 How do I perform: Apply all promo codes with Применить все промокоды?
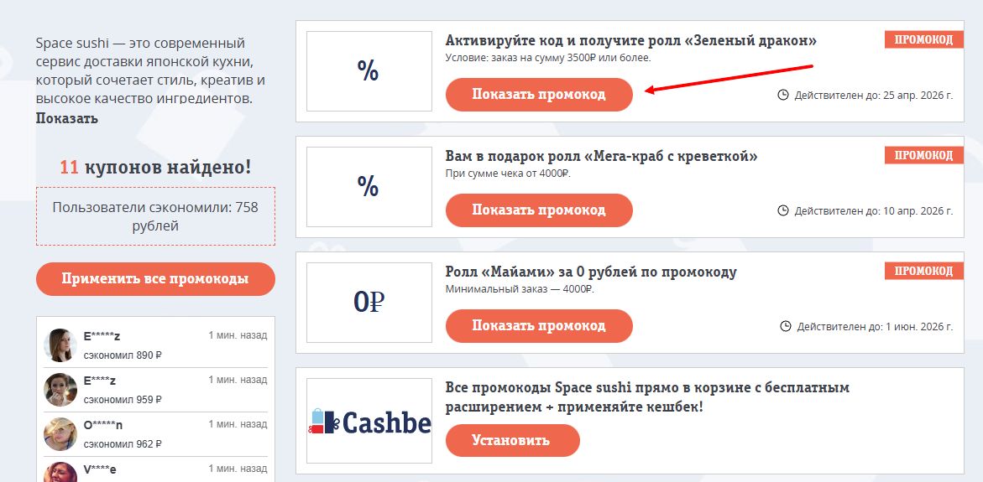pyautogui.click(x=155, y=278)
